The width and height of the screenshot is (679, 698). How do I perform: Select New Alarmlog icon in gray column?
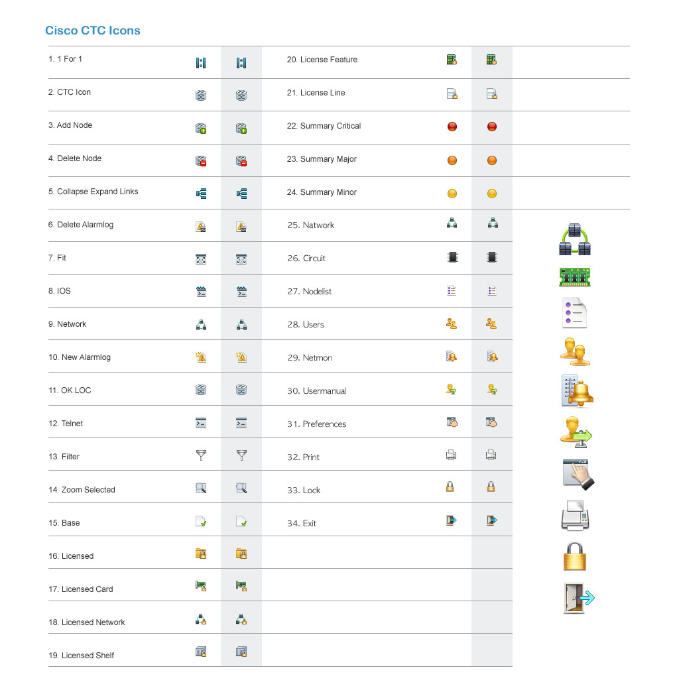(241, 357)
